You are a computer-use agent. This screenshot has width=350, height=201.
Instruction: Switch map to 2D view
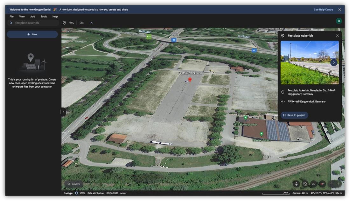pos(314,184)
